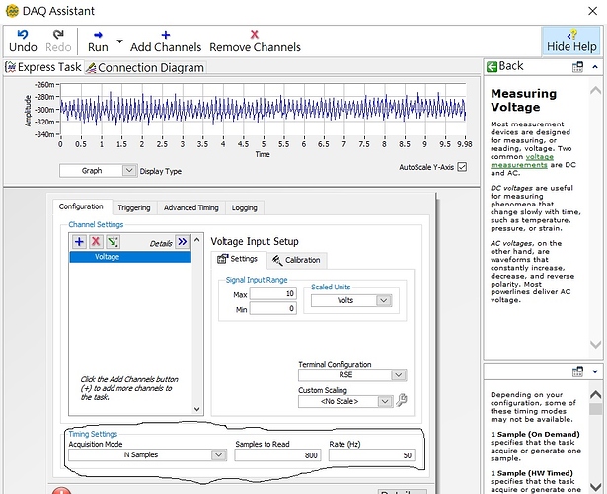Click Add Channels in toolbar
Screen dimensions: 607x494
pos(166,41)
